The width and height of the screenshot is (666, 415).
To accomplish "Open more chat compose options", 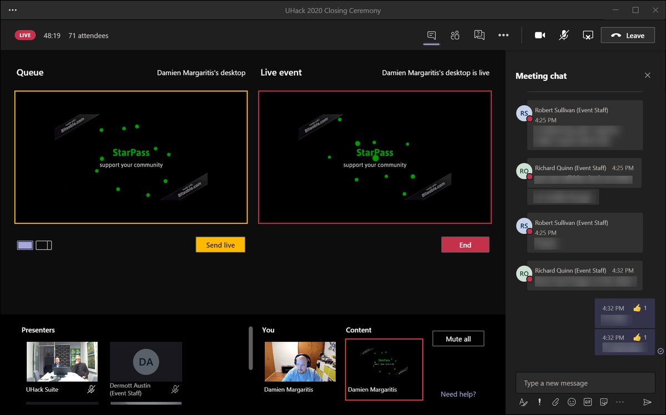I will pos(620,402).
